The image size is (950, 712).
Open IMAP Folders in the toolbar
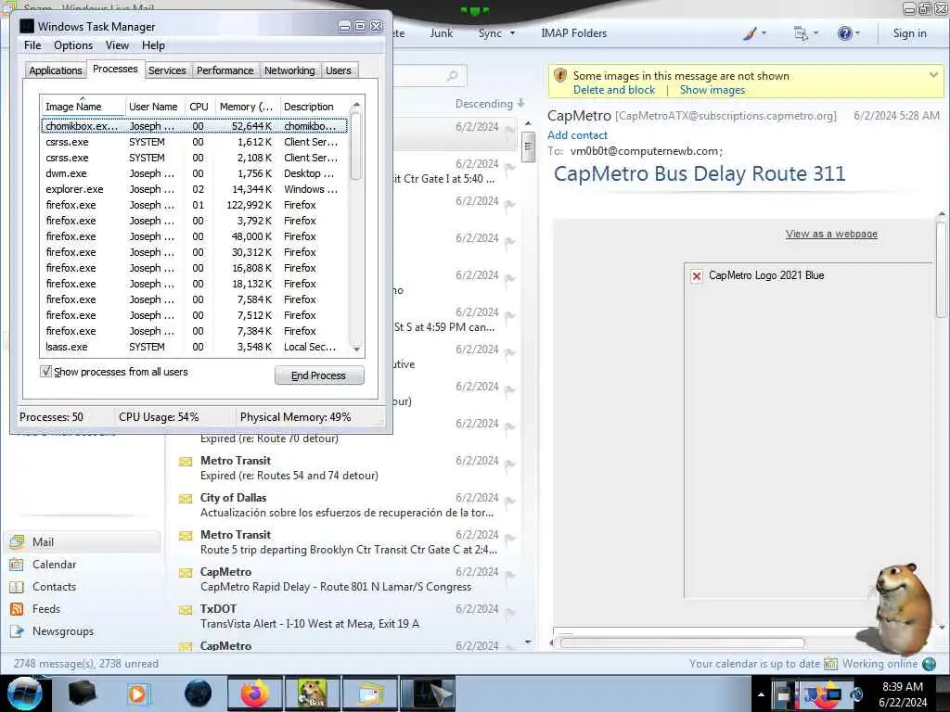coord(573,33)
